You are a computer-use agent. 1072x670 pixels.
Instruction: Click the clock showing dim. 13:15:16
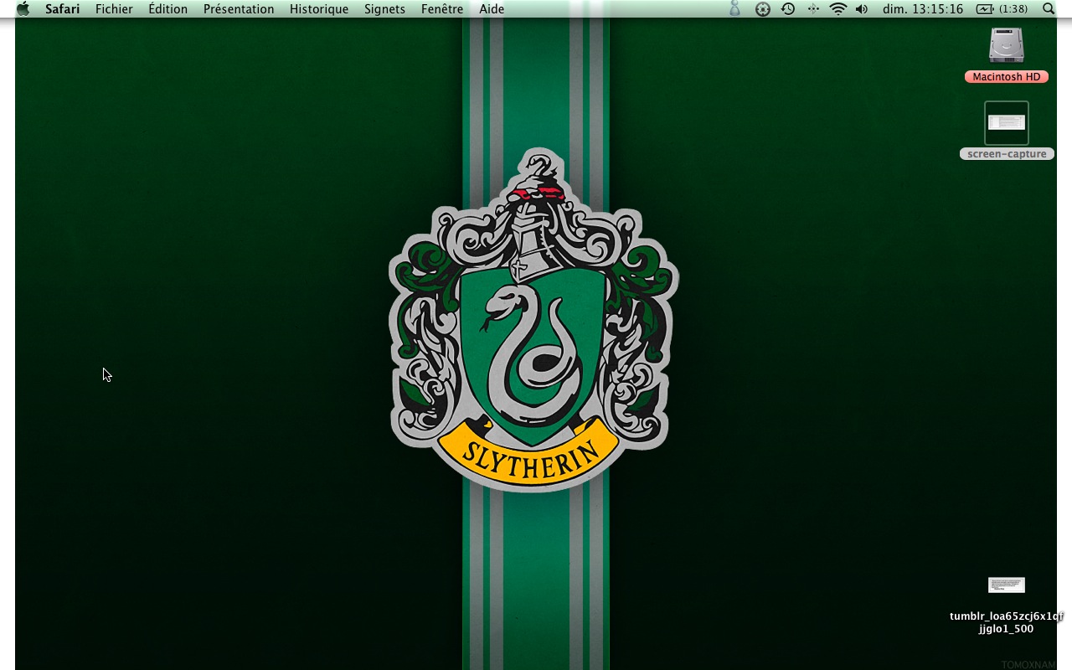click(x=923, y=9)
